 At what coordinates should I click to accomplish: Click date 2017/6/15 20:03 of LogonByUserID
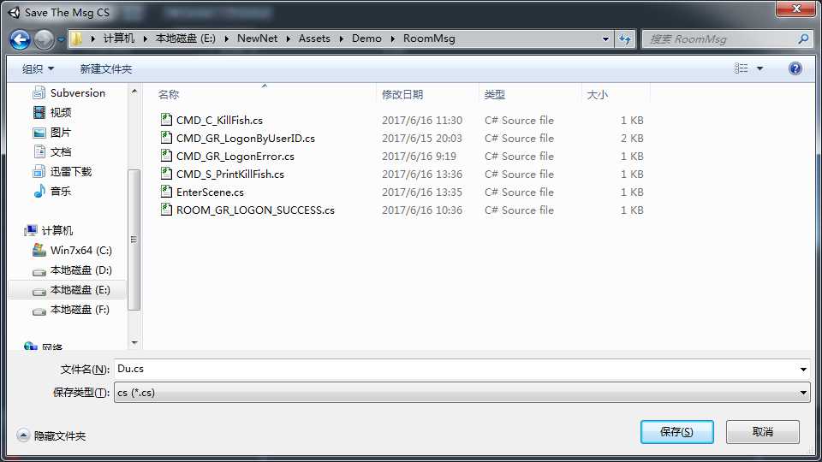click(x=422, y=139)
